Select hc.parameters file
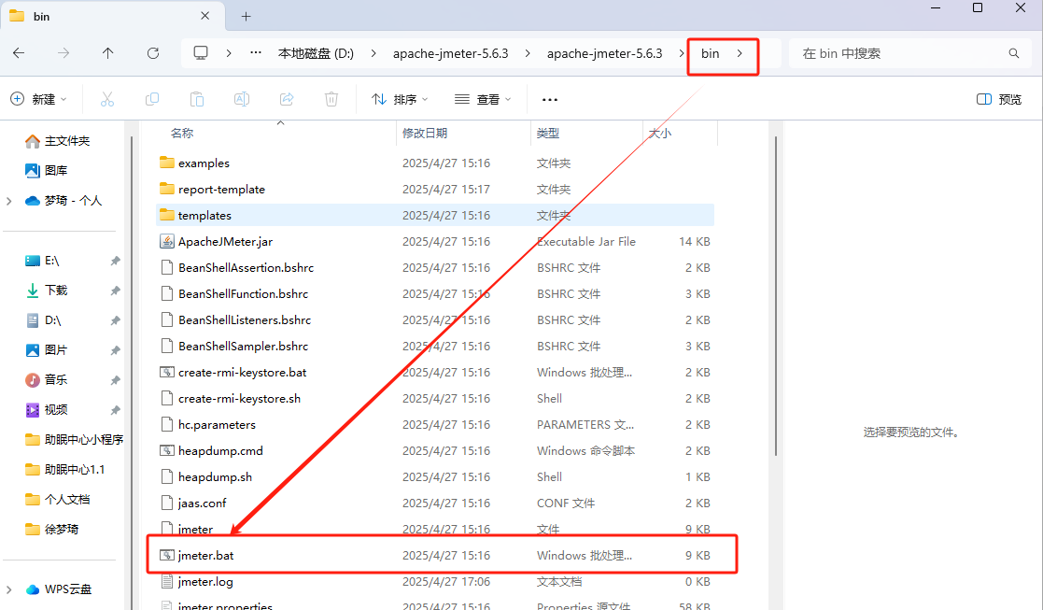Image resolution: width=1043 pixels, height=610 pixels. point(435,424)
